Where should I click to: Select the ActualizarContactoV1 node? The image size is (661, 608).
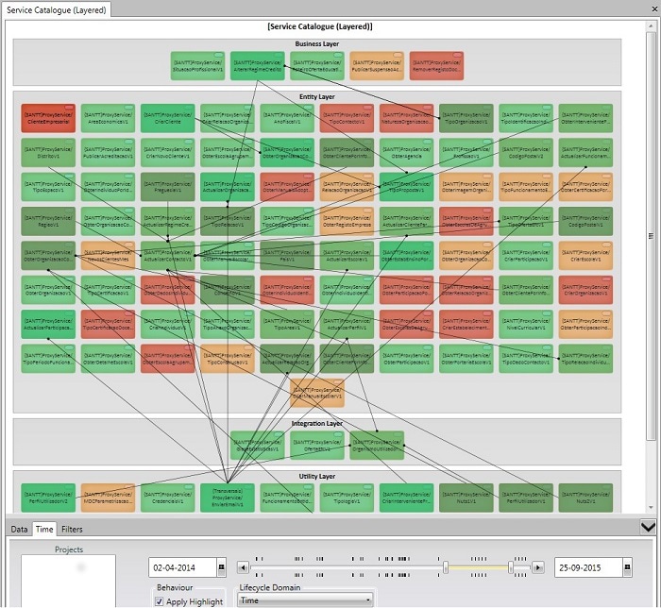click(x=168, y=256)
